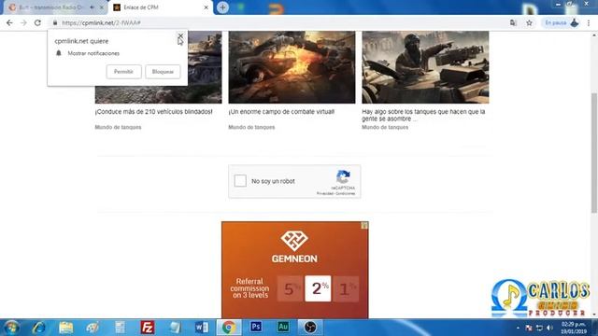Bookmark this page with the star icon

(x=529, y=22)
